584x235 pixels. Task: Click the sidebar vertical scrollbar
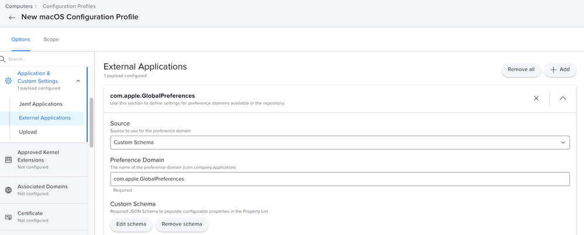(x=91, y=123)
